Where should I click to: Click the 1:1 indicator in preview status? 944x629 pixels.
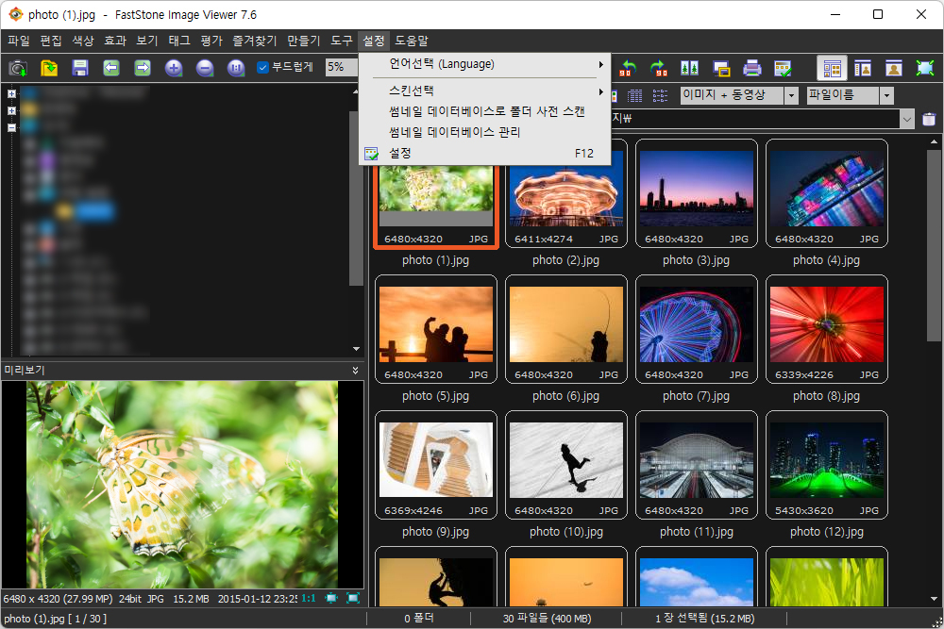[x=309, y=598]
